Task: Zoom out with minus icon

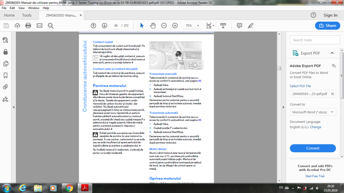Action: (164, 26)
